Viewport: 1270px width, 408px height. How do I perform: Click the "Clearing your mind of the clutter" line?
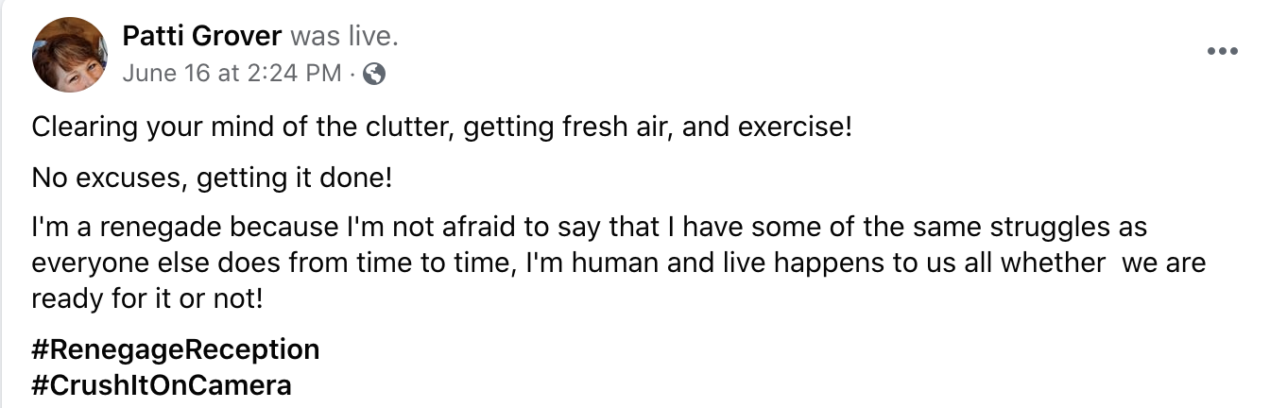click(x=442, y=127)
